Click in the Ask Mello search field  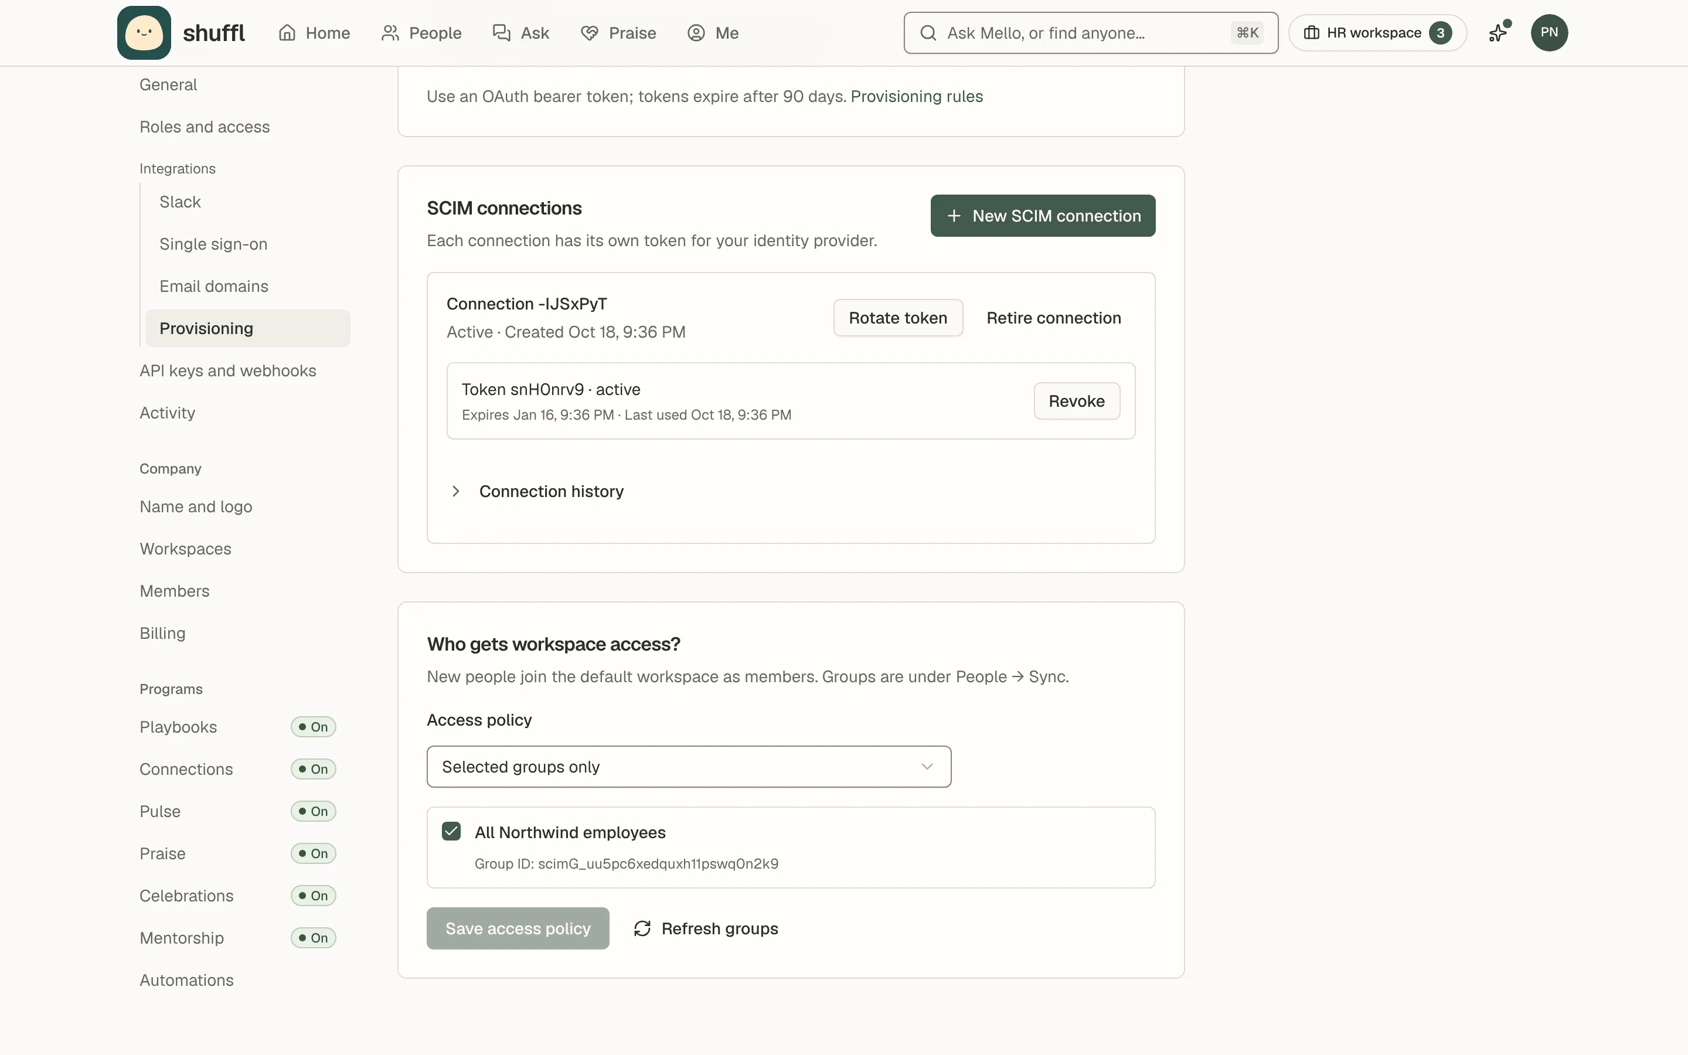click(1090, 33)
